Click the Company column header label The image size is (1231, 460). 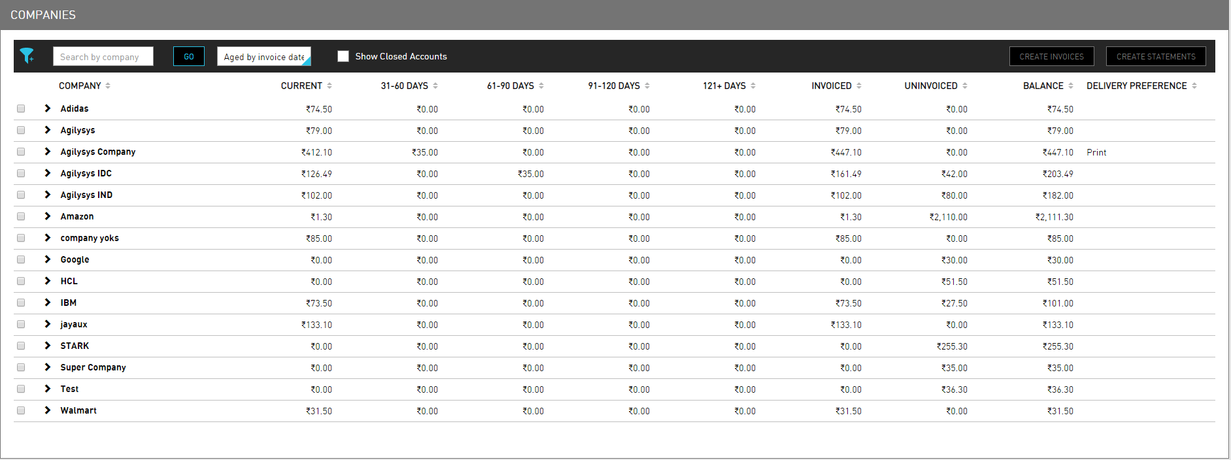click(80, 86)
